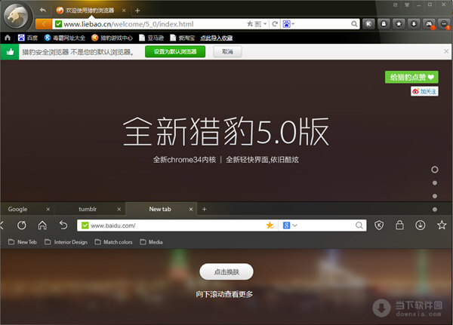Click the undo arrow in preview toolbar

63,225
